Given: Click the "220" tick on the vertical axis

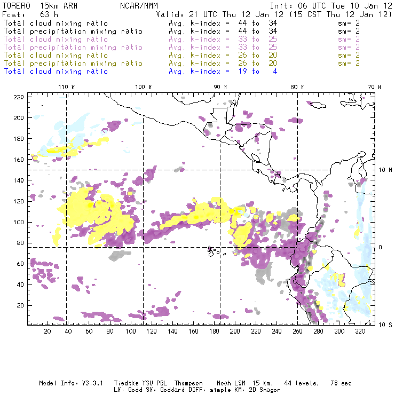Looking at the screenshot, I should [19, 97].
